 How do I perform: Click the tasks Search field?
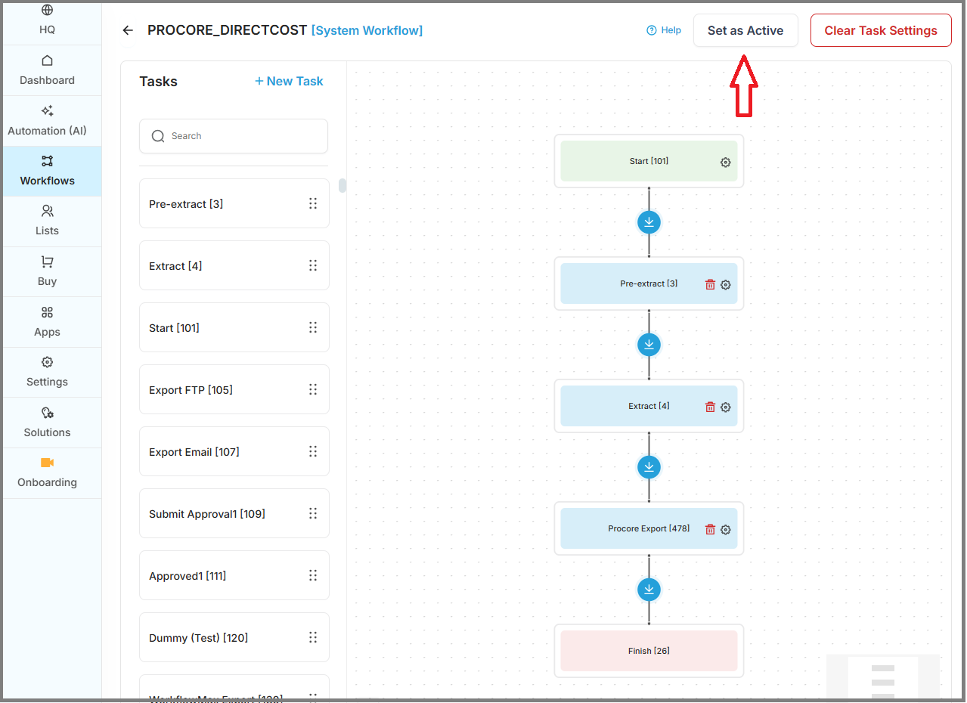(234, 136)
